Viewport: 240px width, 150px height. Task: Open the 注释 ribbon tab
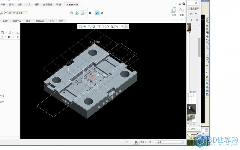coord(11,4)
